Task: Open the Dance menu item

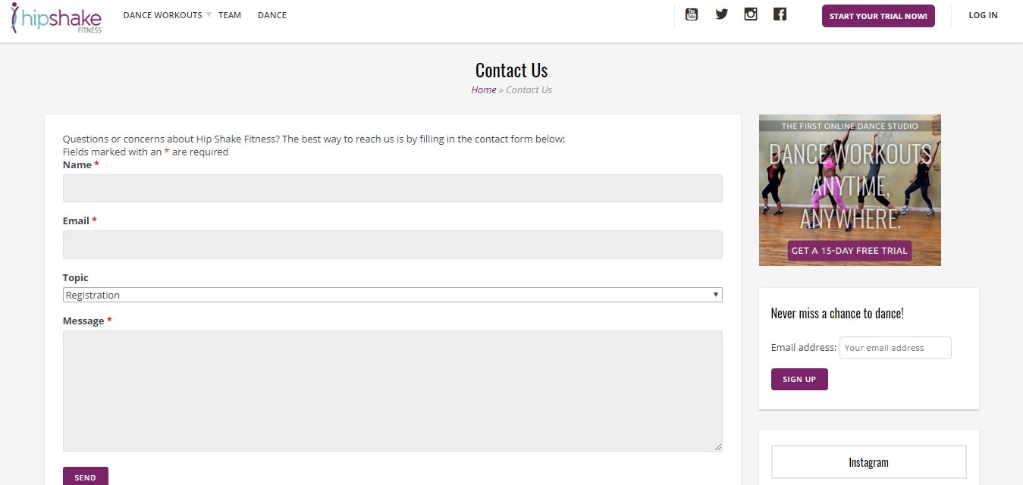Action: 272,15
